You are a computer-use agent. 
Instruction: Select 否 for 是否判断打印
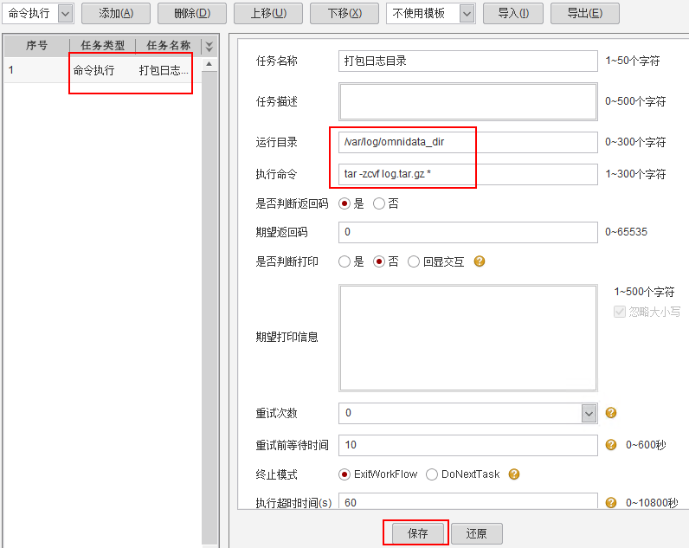[379, 262]
